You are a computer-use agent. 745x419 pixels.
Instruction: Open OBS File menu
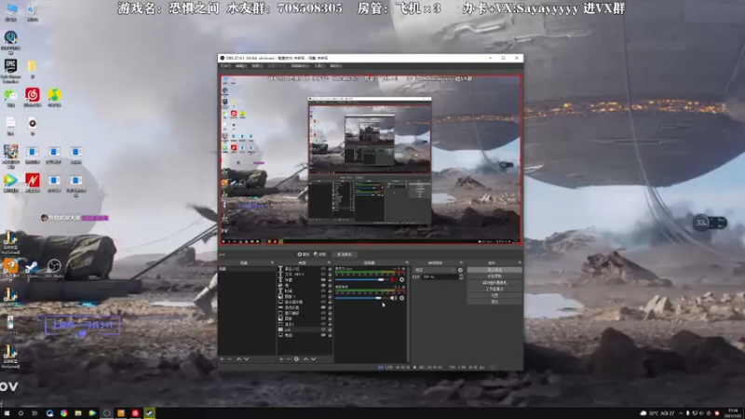pos(225,66)
